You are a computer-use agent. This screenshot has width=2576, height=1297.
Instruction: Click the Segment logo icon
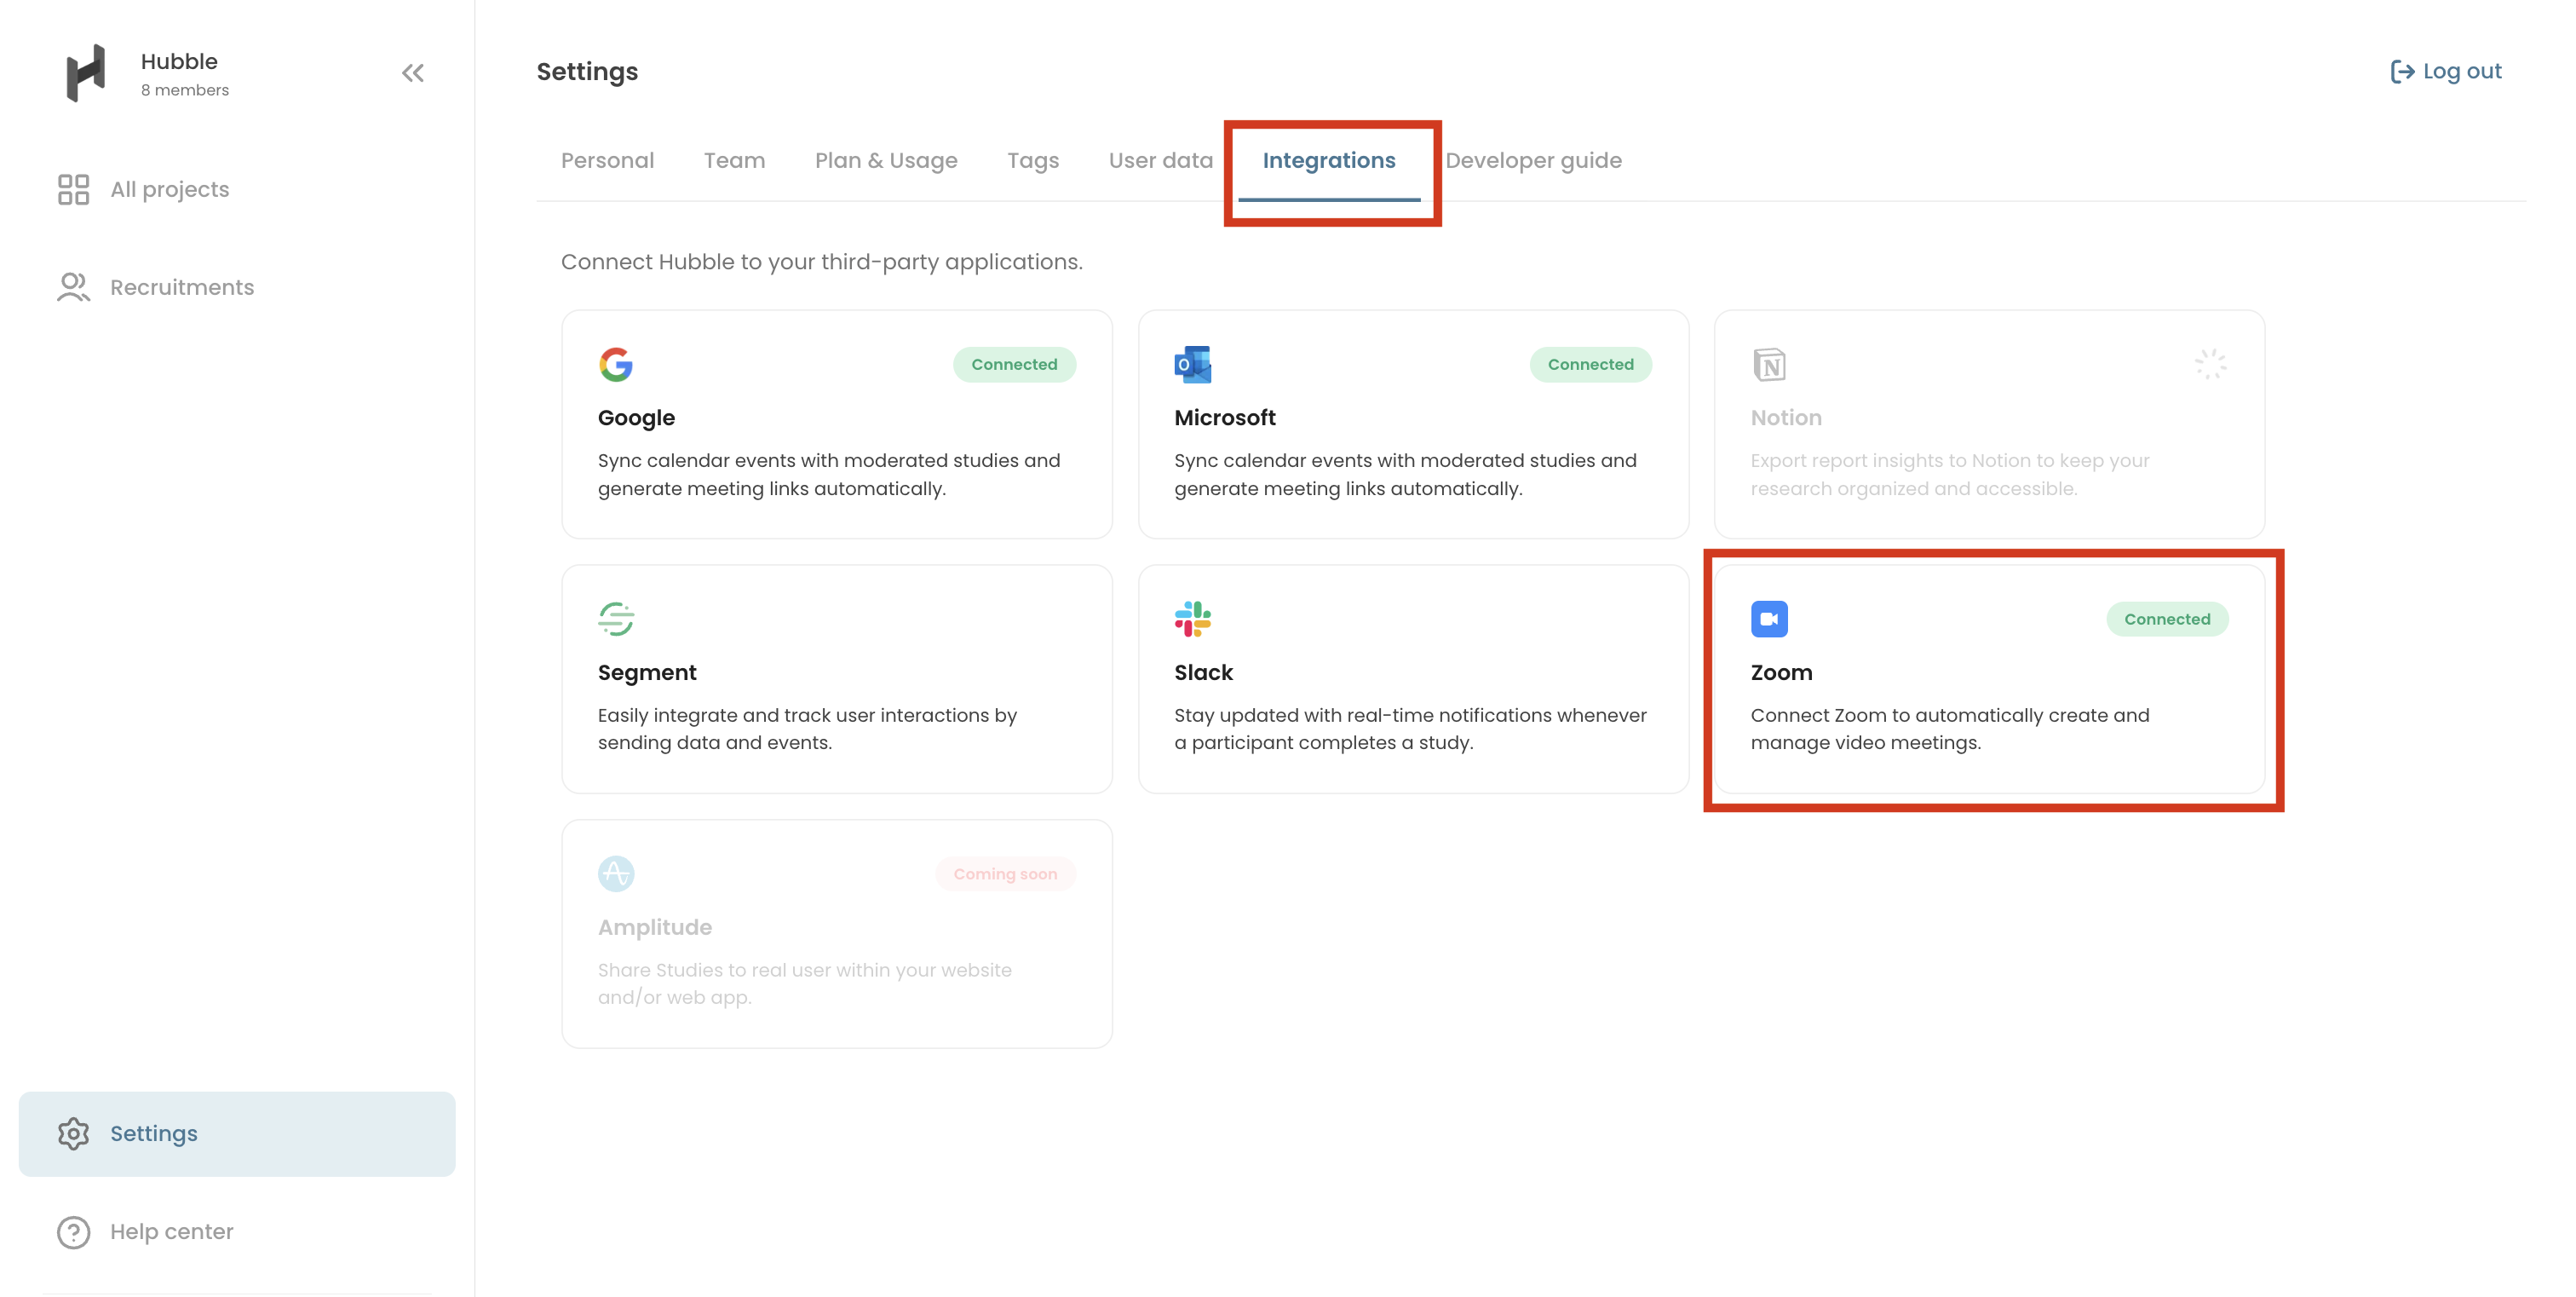pos(616,619)
